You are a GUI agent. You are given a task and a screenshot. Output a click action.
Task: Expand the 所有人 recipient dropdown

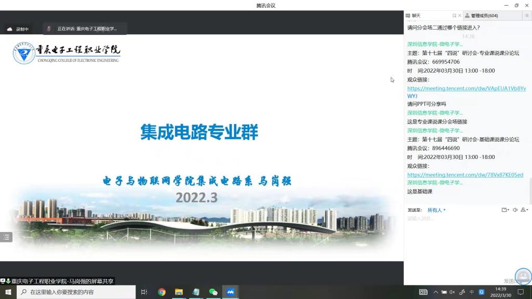[x=436, y=210]
